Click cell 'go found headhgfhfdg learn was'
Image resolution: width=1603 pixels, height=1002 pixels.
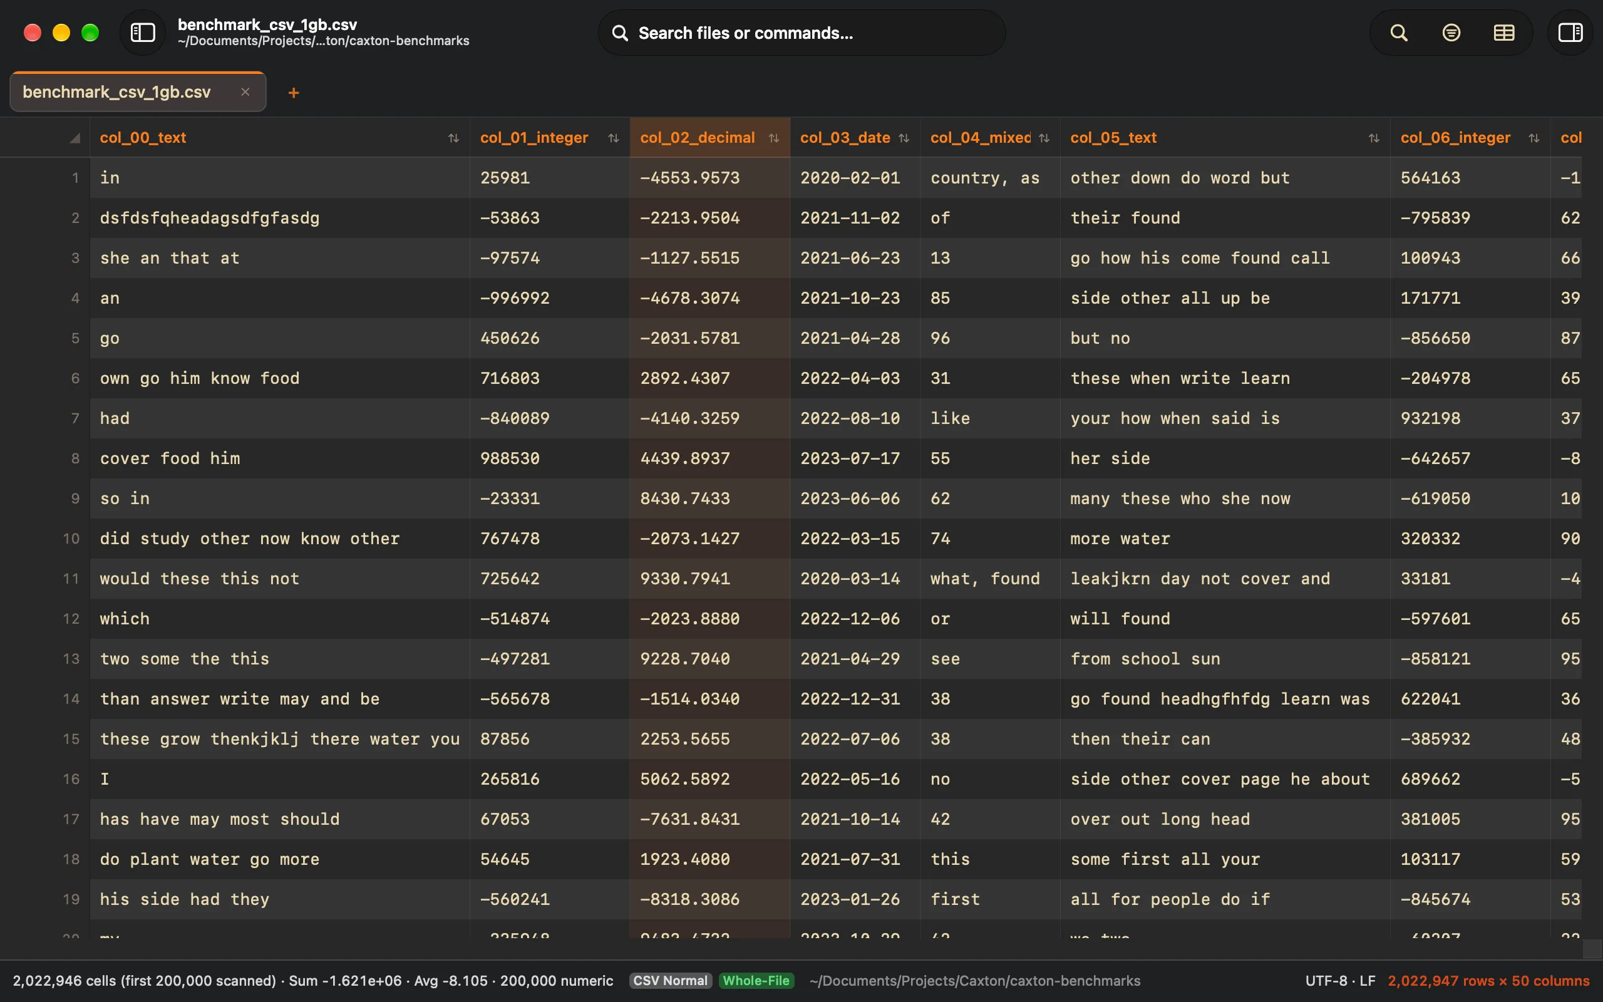pos(1225,698)
